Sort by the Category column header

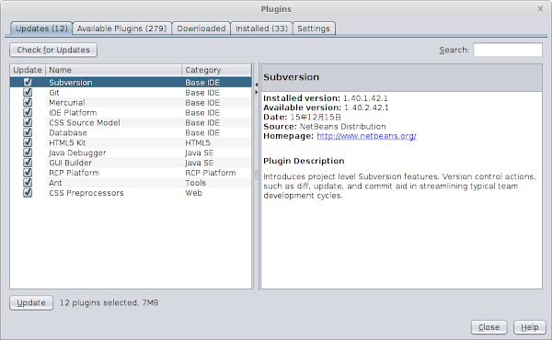[216, 70]
